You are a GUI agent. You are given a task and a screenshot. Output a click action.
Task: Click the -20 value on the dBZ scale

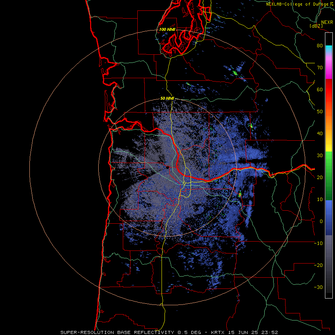(318, 265)
